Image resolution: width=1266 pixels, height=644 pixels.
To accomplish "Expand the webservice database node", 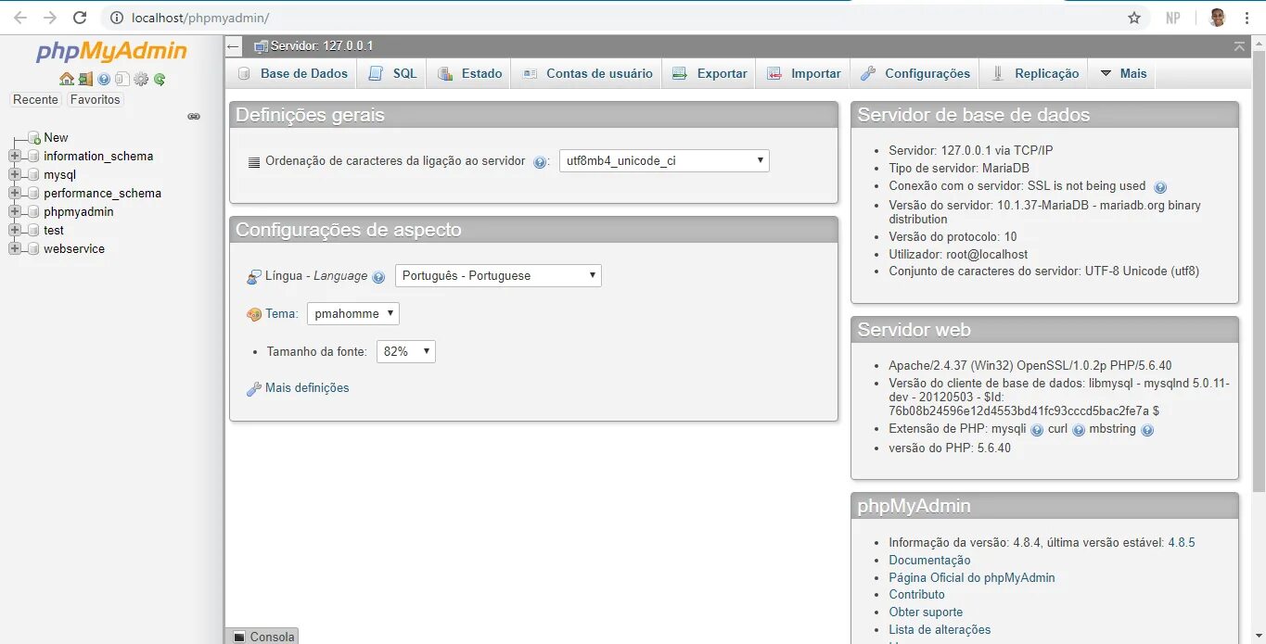I will pyautogui.click(x=15, y=248).
